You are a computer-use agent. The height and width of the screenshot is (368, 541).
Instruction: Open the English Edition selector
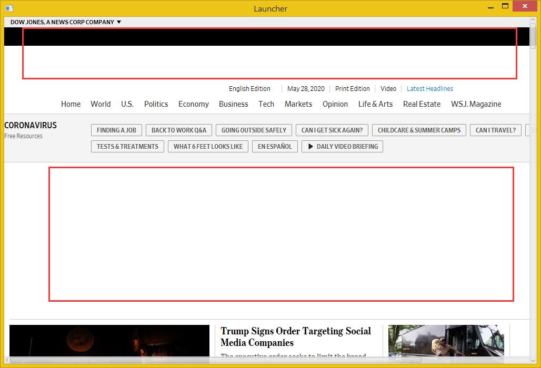click(249, 89)
